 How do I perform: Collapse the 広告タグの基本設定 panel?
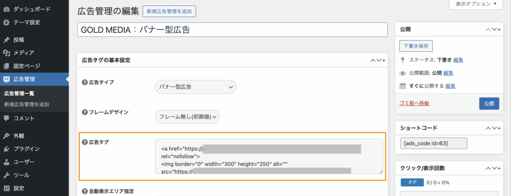click(384, 61)
